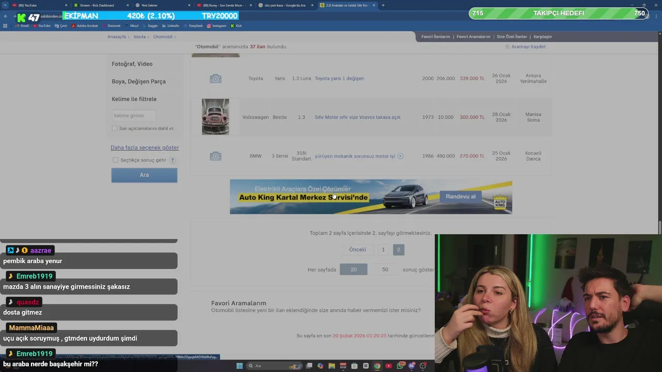Viewport: 662px width, 372px height.
Task: Click Randevu al on the ad banner
Action: coord(461,196)
